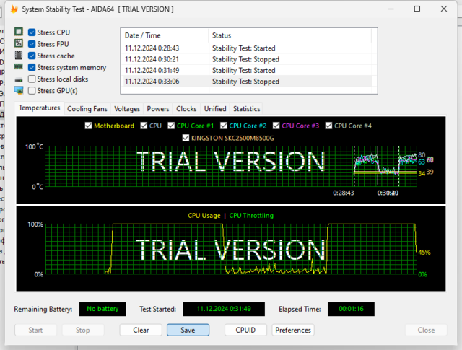
Task: Switch to the Cooling Fans tab
Action: coord(87,109)
